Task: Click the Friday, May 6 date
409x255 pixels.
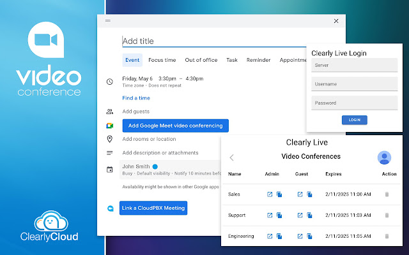Action: [x=137, y=78]
